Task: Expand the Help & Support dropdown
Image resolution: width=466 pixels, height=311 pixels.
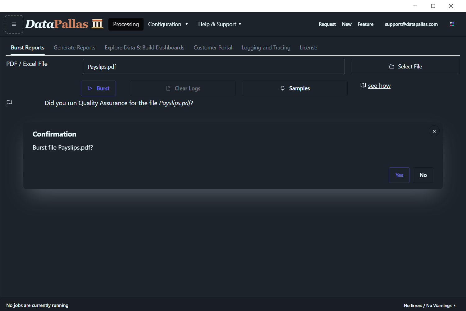Action: click(220, 24)
